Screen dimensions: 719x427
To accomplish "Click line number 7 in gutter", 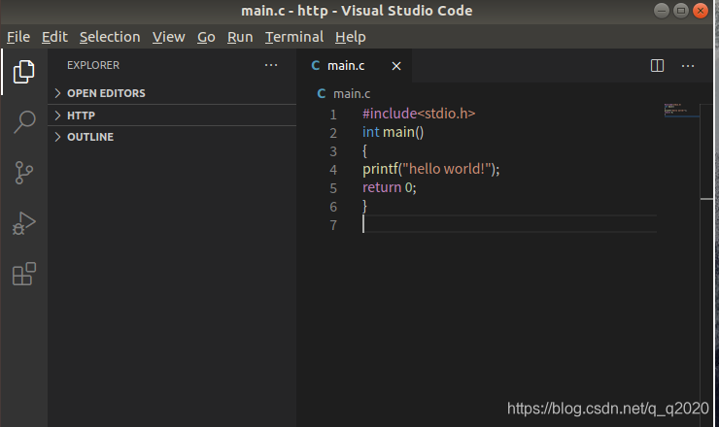I will (x=333, y=225).
